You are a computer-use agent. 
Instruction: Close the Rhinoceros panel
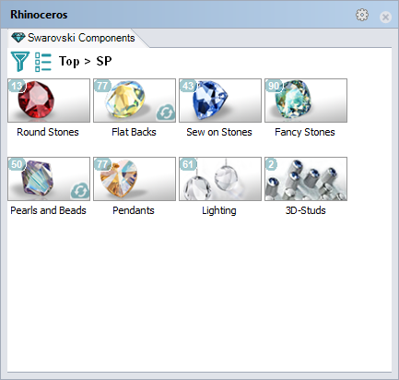[385, 17]
